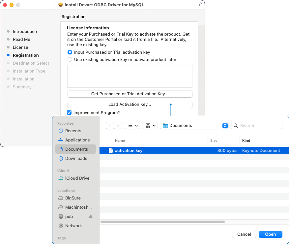Image resolution: width=289 pixels, height=244 pixels.
Task: Open the grouping view dropdown
Action: (x=150, y=126)
